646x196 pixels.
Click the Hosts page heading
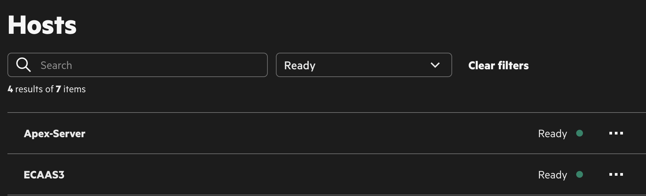click(x=42, y=24)
